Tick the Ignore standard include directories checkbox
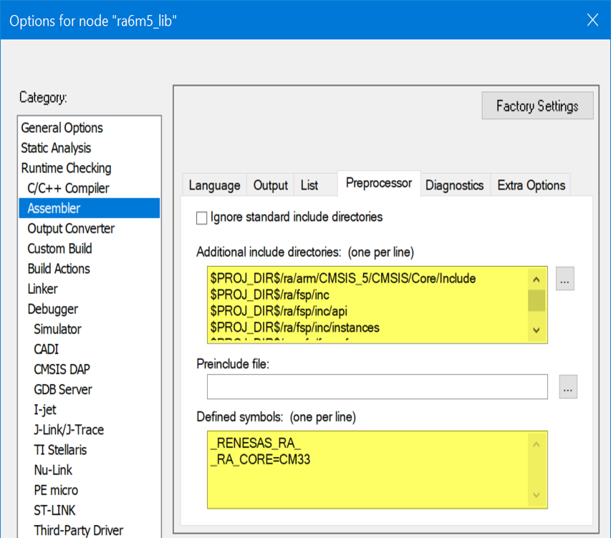This screenshot has height=538, width=611. [x=201, y=217]
